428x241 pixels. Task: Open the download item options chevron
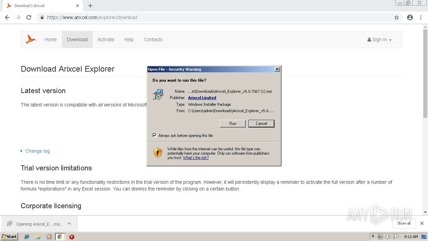pyautogui.click(x=69, y=224)
